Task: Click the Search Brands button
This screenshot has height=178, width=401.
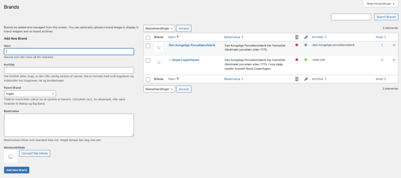Action: (386, 17)
